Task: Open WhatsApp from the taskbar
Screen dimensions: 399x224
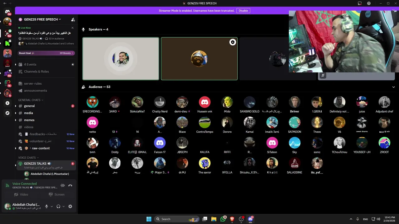Action: (x=223, y=219)
